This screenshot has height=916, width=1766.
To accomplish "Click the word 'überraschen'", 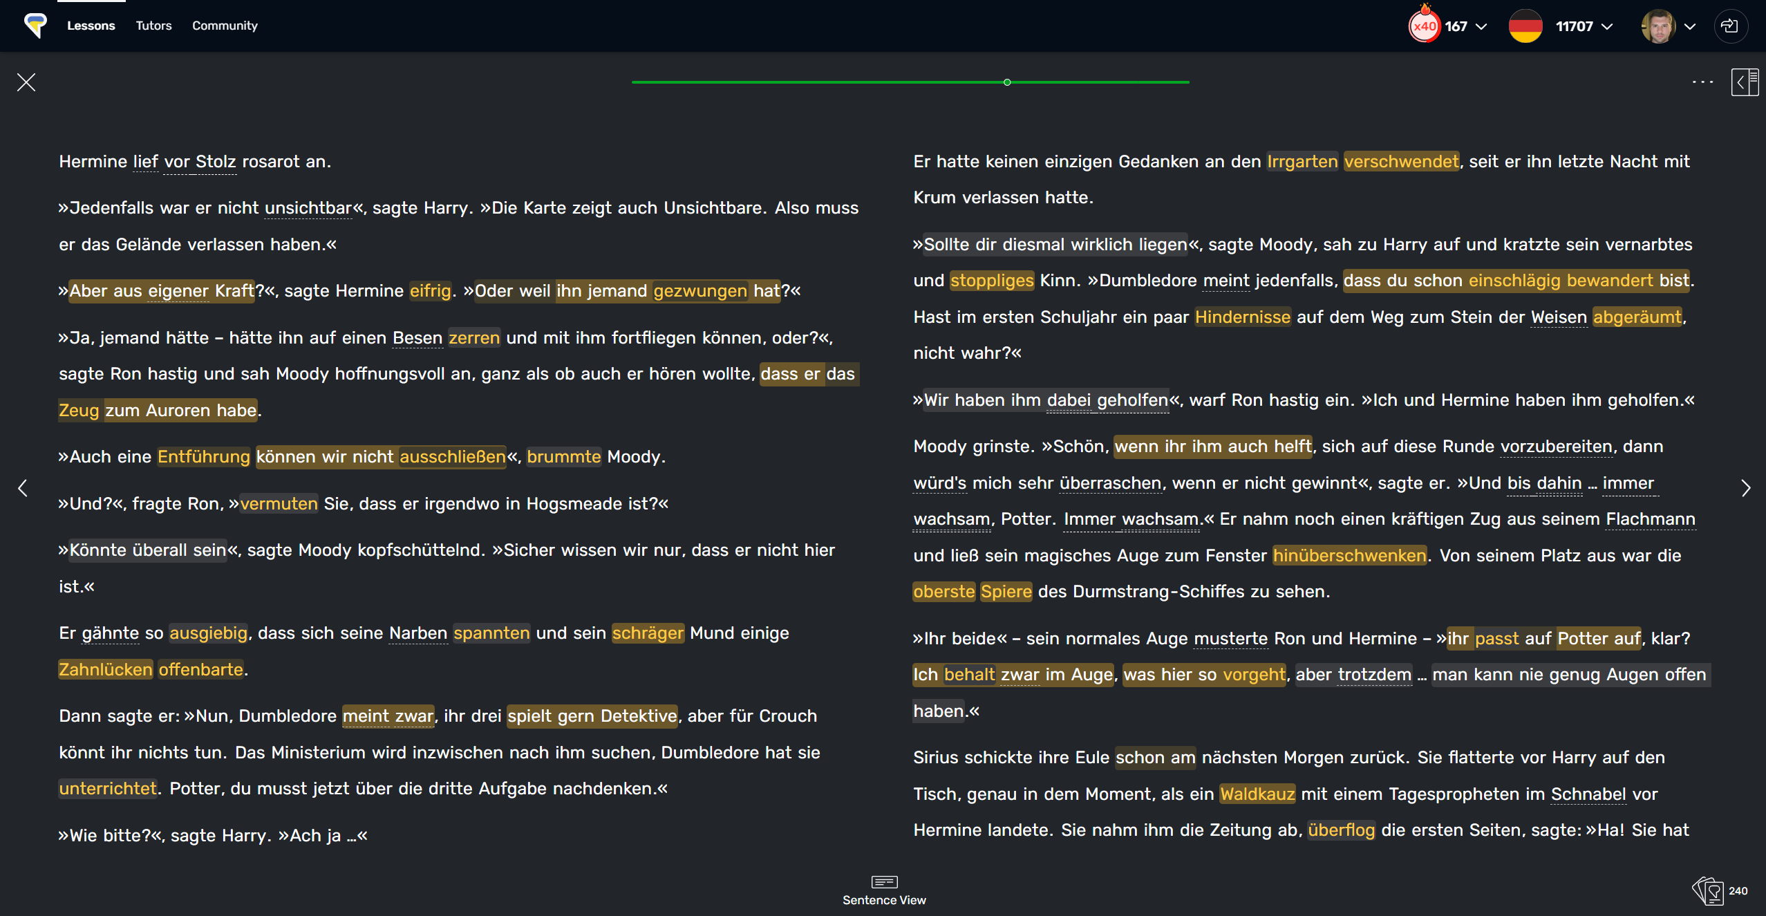I will click(x=1111, y=483).
